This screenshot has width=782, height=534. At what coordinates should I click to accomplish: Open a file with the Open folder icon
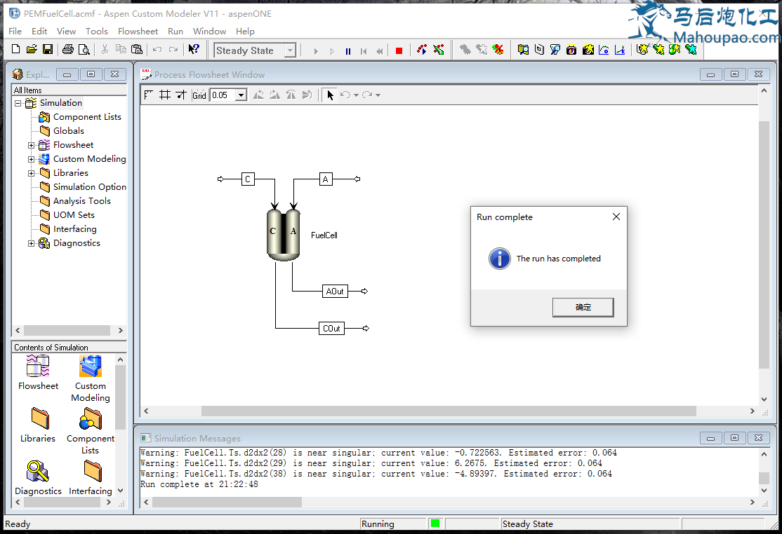(32, 49)
